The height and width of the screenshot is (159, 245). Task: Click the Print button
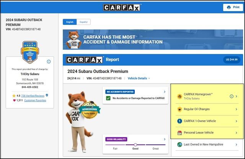233,7
